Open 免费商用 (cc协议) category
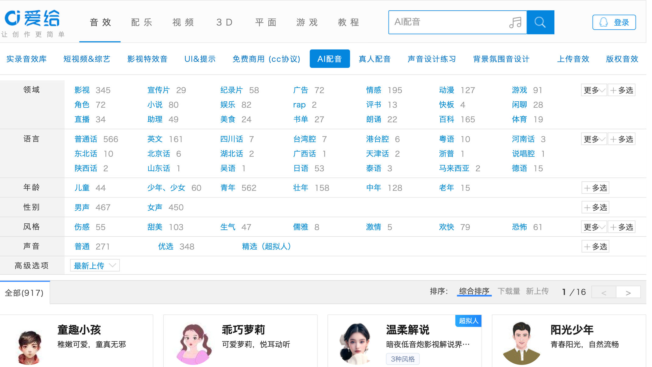Viewport: 652px width, 367px height. (266, 59)
